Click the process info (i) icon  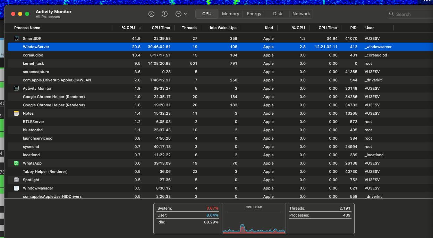coord(164,14)
